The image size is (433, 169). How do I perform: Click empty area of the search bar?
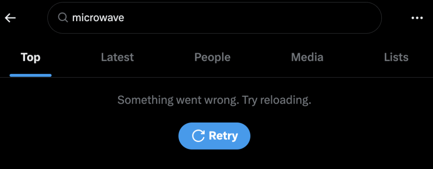pos(249,18)
